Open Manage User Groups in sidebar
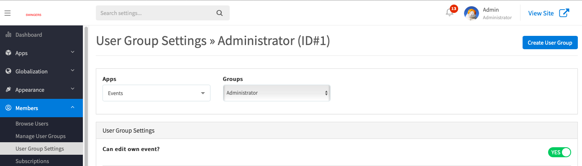Image resolution: width=582 pixels, height=166 pixels. click(x=41, y=136)
